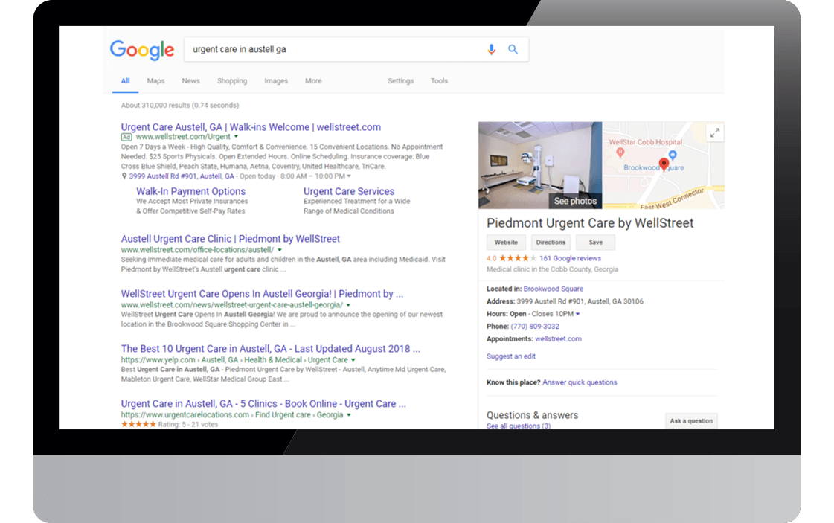This screenshot has height=523, width=834.
Task: Open Urgent Care in Austell 5 Clinics result
Action: (x=263, y=404)
